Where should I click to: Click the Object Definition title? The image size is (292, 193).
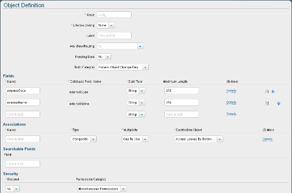point(24,5)
